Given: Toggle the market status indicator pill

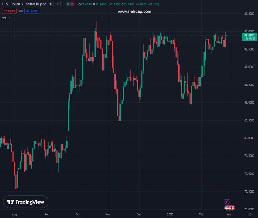Looking at the screenshot, I should coord(70,4).
